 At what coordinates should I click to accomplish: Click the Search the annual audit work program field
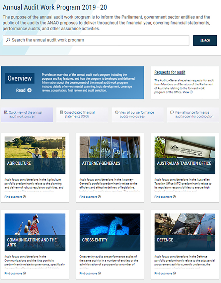click(96, 40)
